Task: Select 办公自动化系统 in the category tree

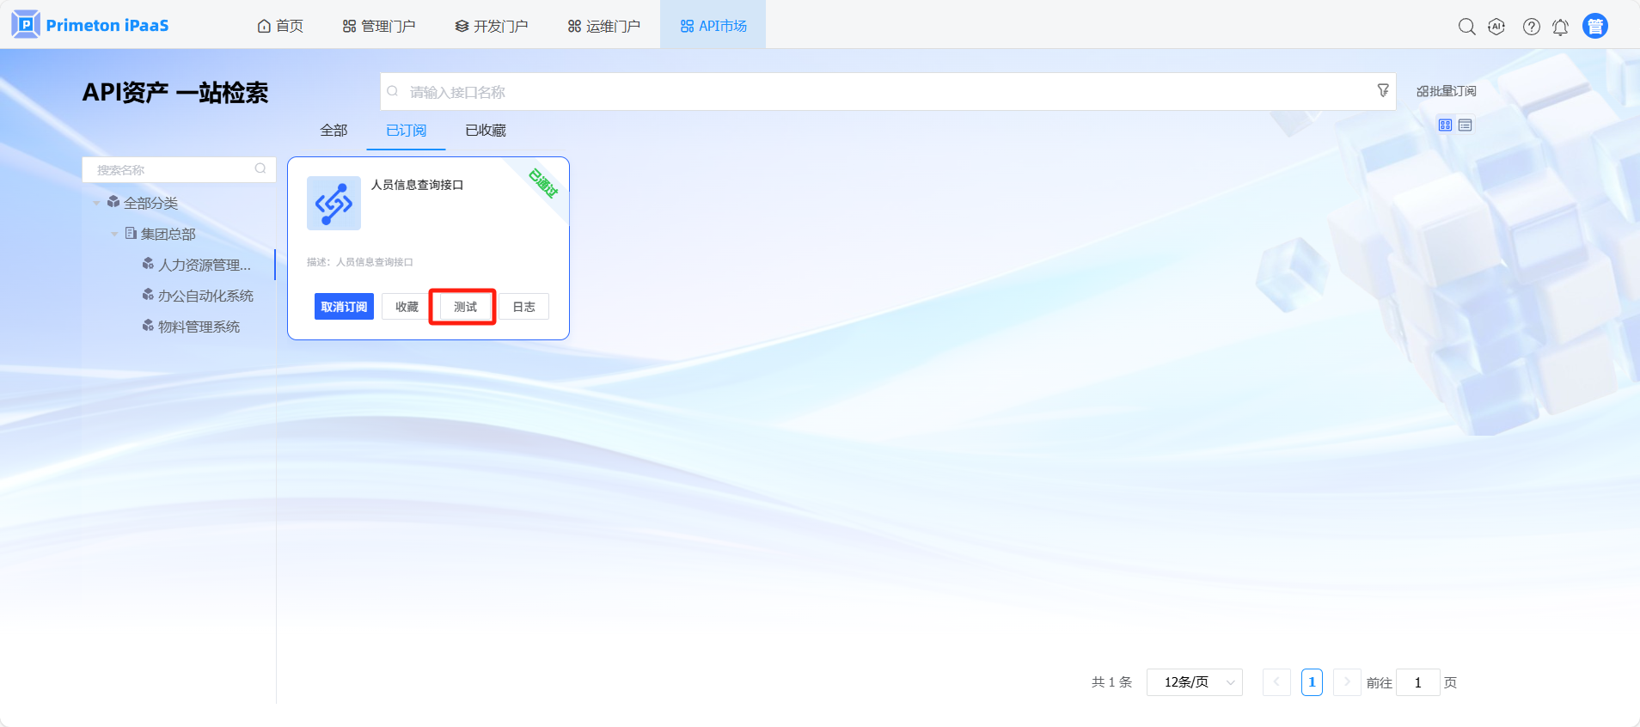Action: point(205,296)
